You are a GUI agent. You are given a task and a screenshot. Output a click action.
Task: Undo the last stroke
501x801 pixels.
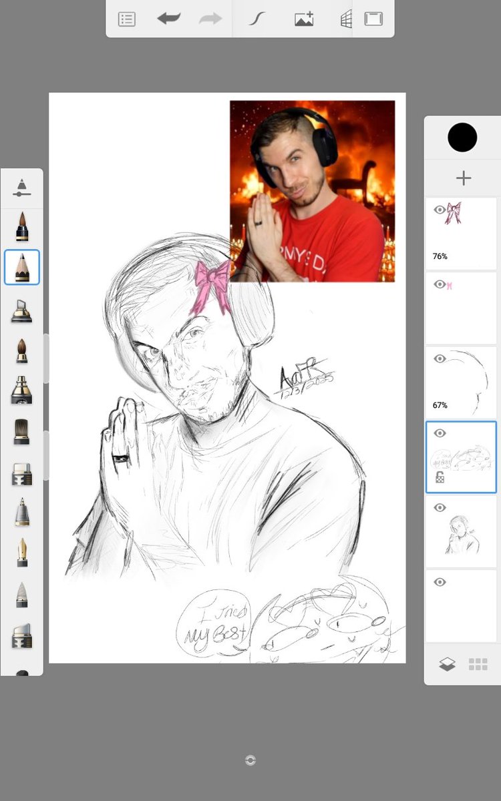pyautogui.click(x=169, y=19)
